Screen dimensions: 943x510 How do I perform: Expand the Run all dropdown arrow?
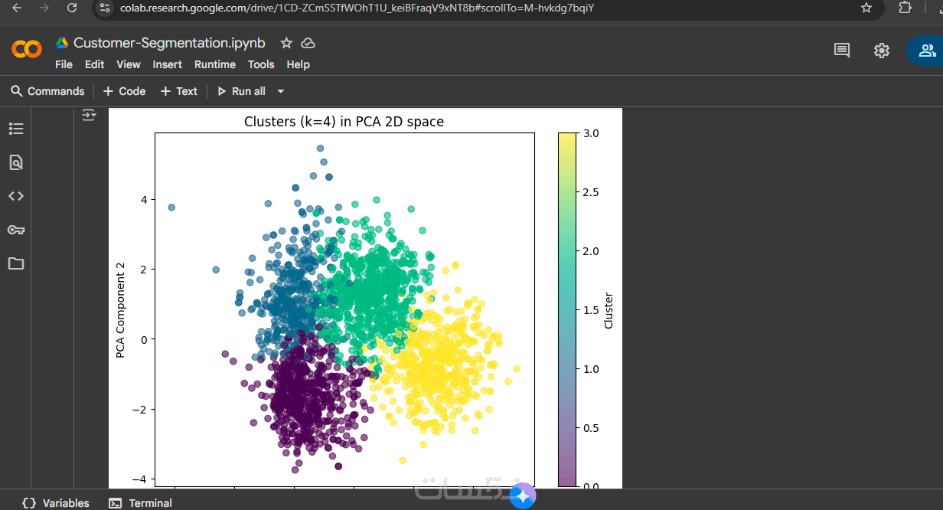point(281,91)
